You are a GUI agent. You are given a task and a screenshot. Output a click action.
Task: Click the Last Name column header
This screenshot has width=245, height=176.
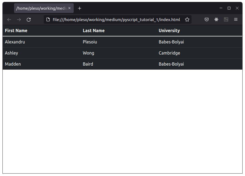[93, 31]
